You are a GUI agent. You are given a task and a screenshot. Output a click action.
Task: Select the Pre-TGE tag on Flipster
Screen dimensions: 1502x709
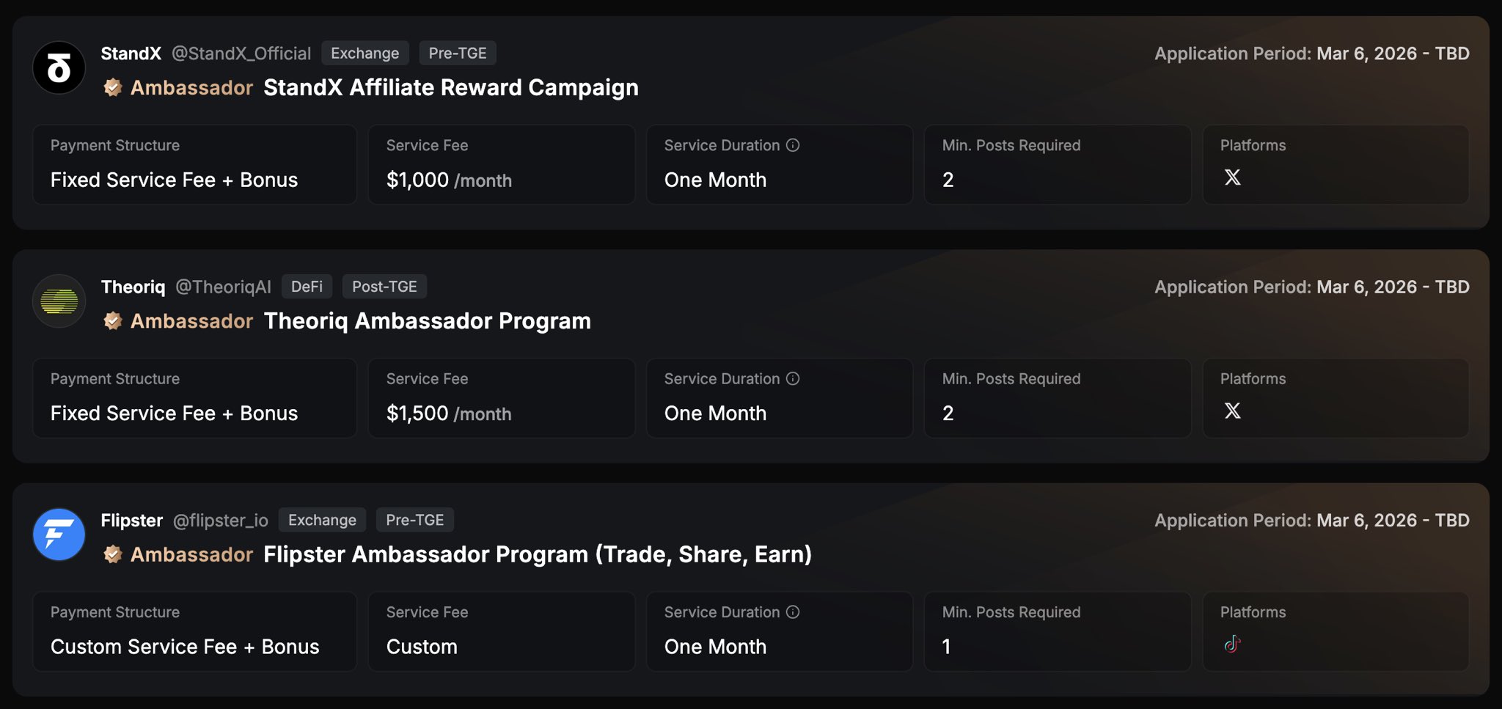coord(414,520)
